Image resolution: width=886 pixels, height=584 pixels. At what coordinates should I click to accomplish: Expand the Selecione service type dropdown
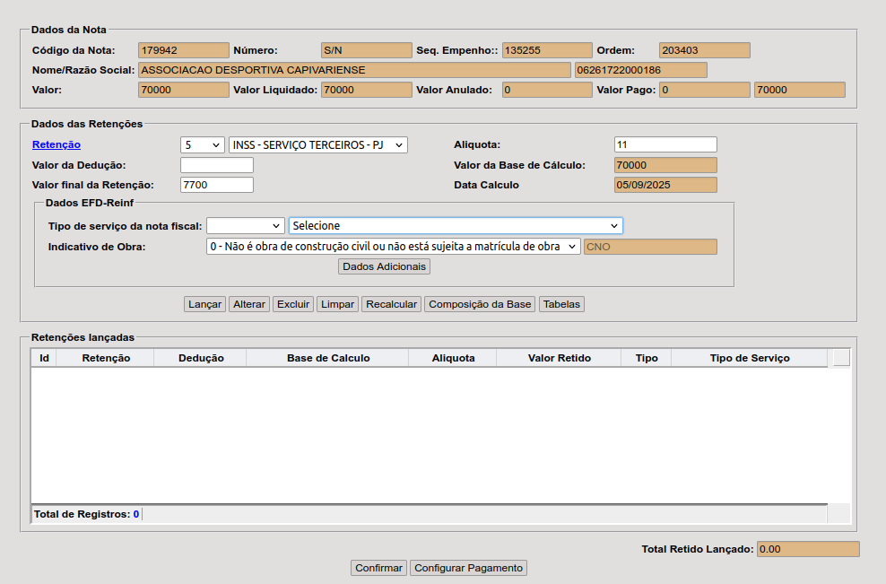point(456,225)
